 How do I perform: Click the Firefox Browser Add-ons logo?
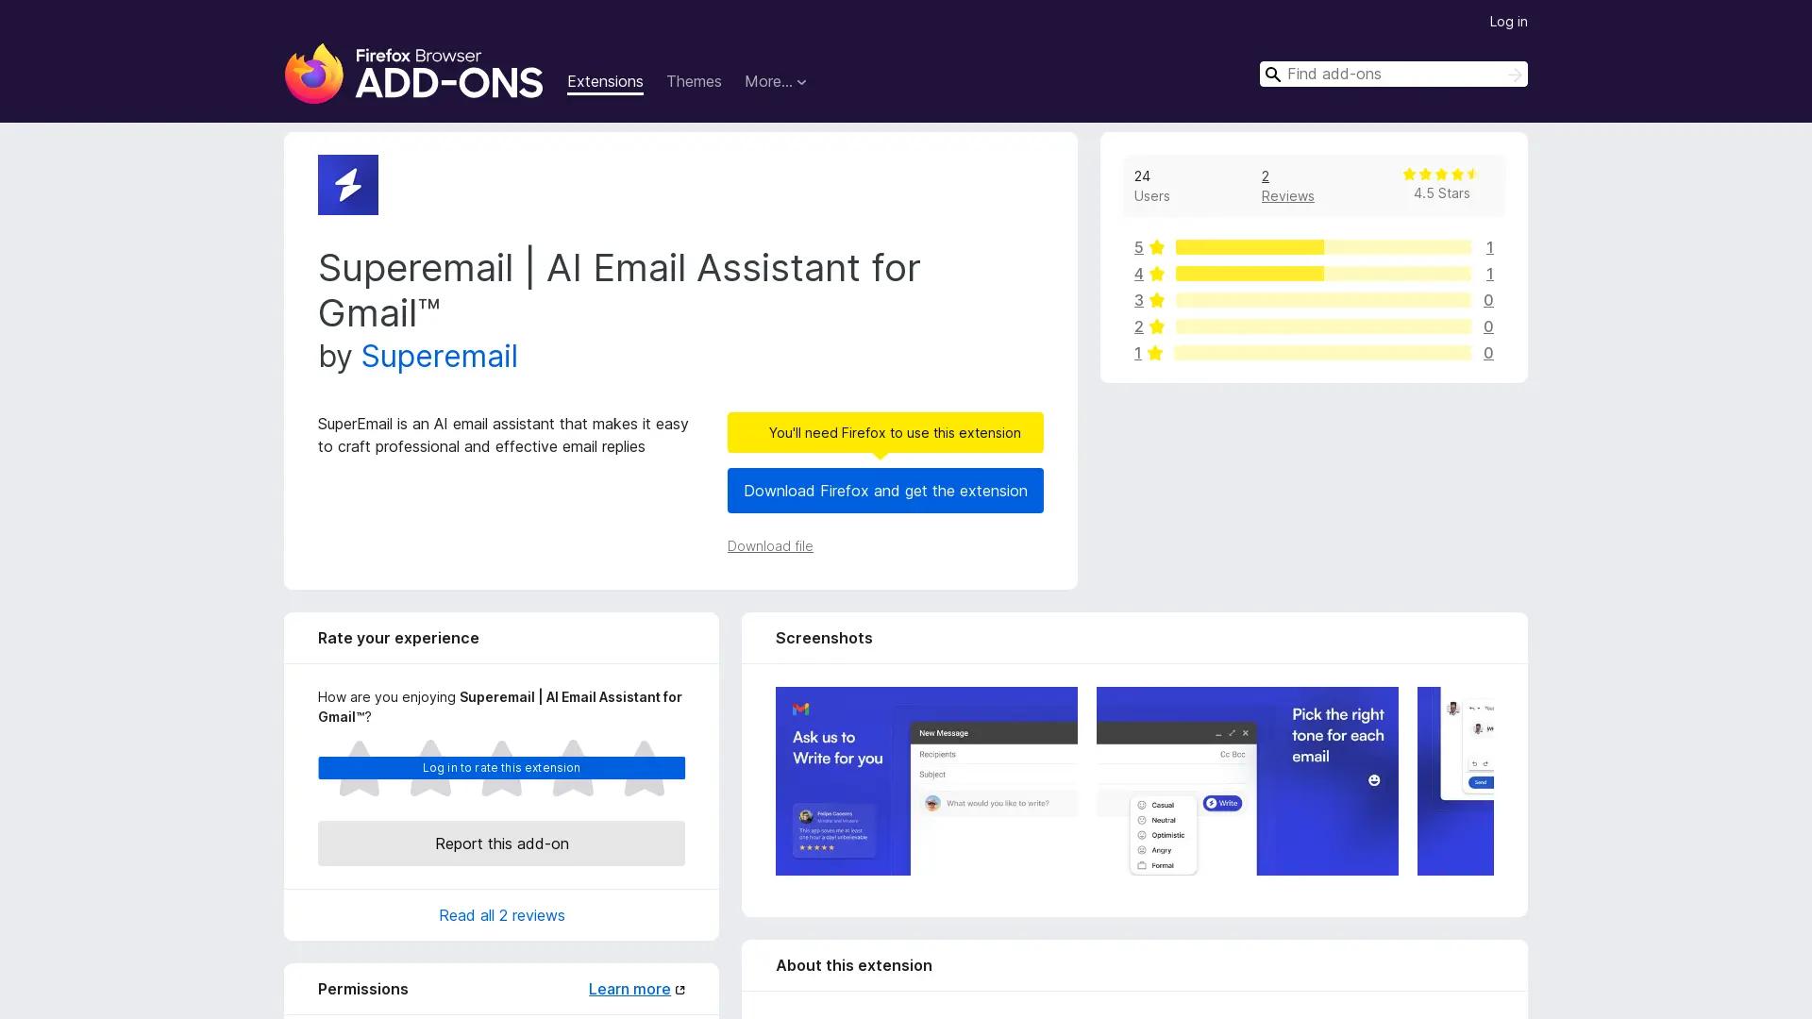point(413,75)
